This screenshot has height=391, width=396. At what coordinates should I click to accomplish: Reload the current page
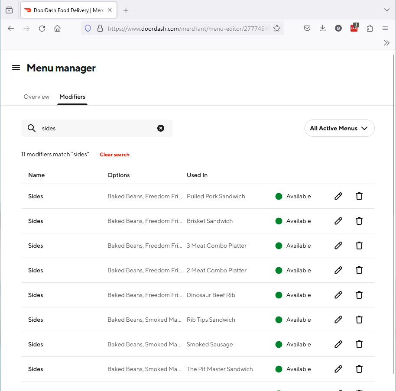tap(42, 28)
